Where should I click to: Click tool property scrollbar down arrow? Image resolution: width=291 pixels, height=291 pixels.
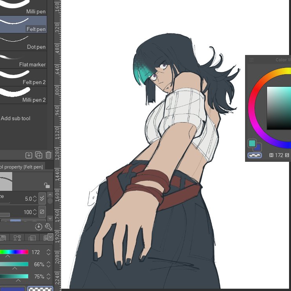50,218
